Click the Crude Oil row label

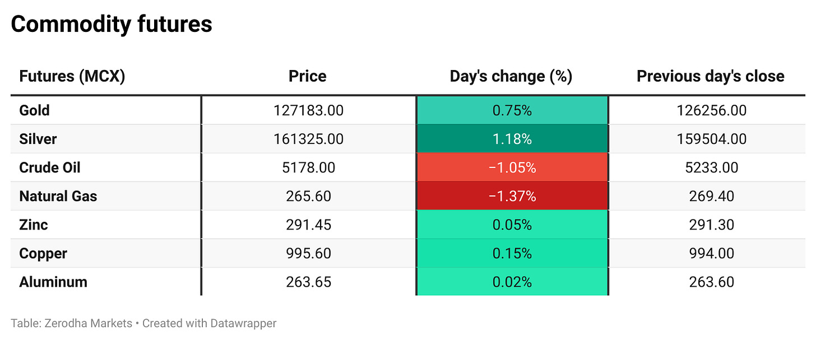[49, 167]
